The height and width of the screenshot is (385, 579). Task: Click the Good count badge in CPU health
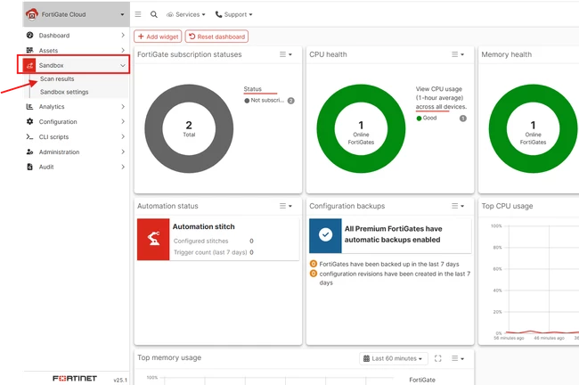click(462, 119)
